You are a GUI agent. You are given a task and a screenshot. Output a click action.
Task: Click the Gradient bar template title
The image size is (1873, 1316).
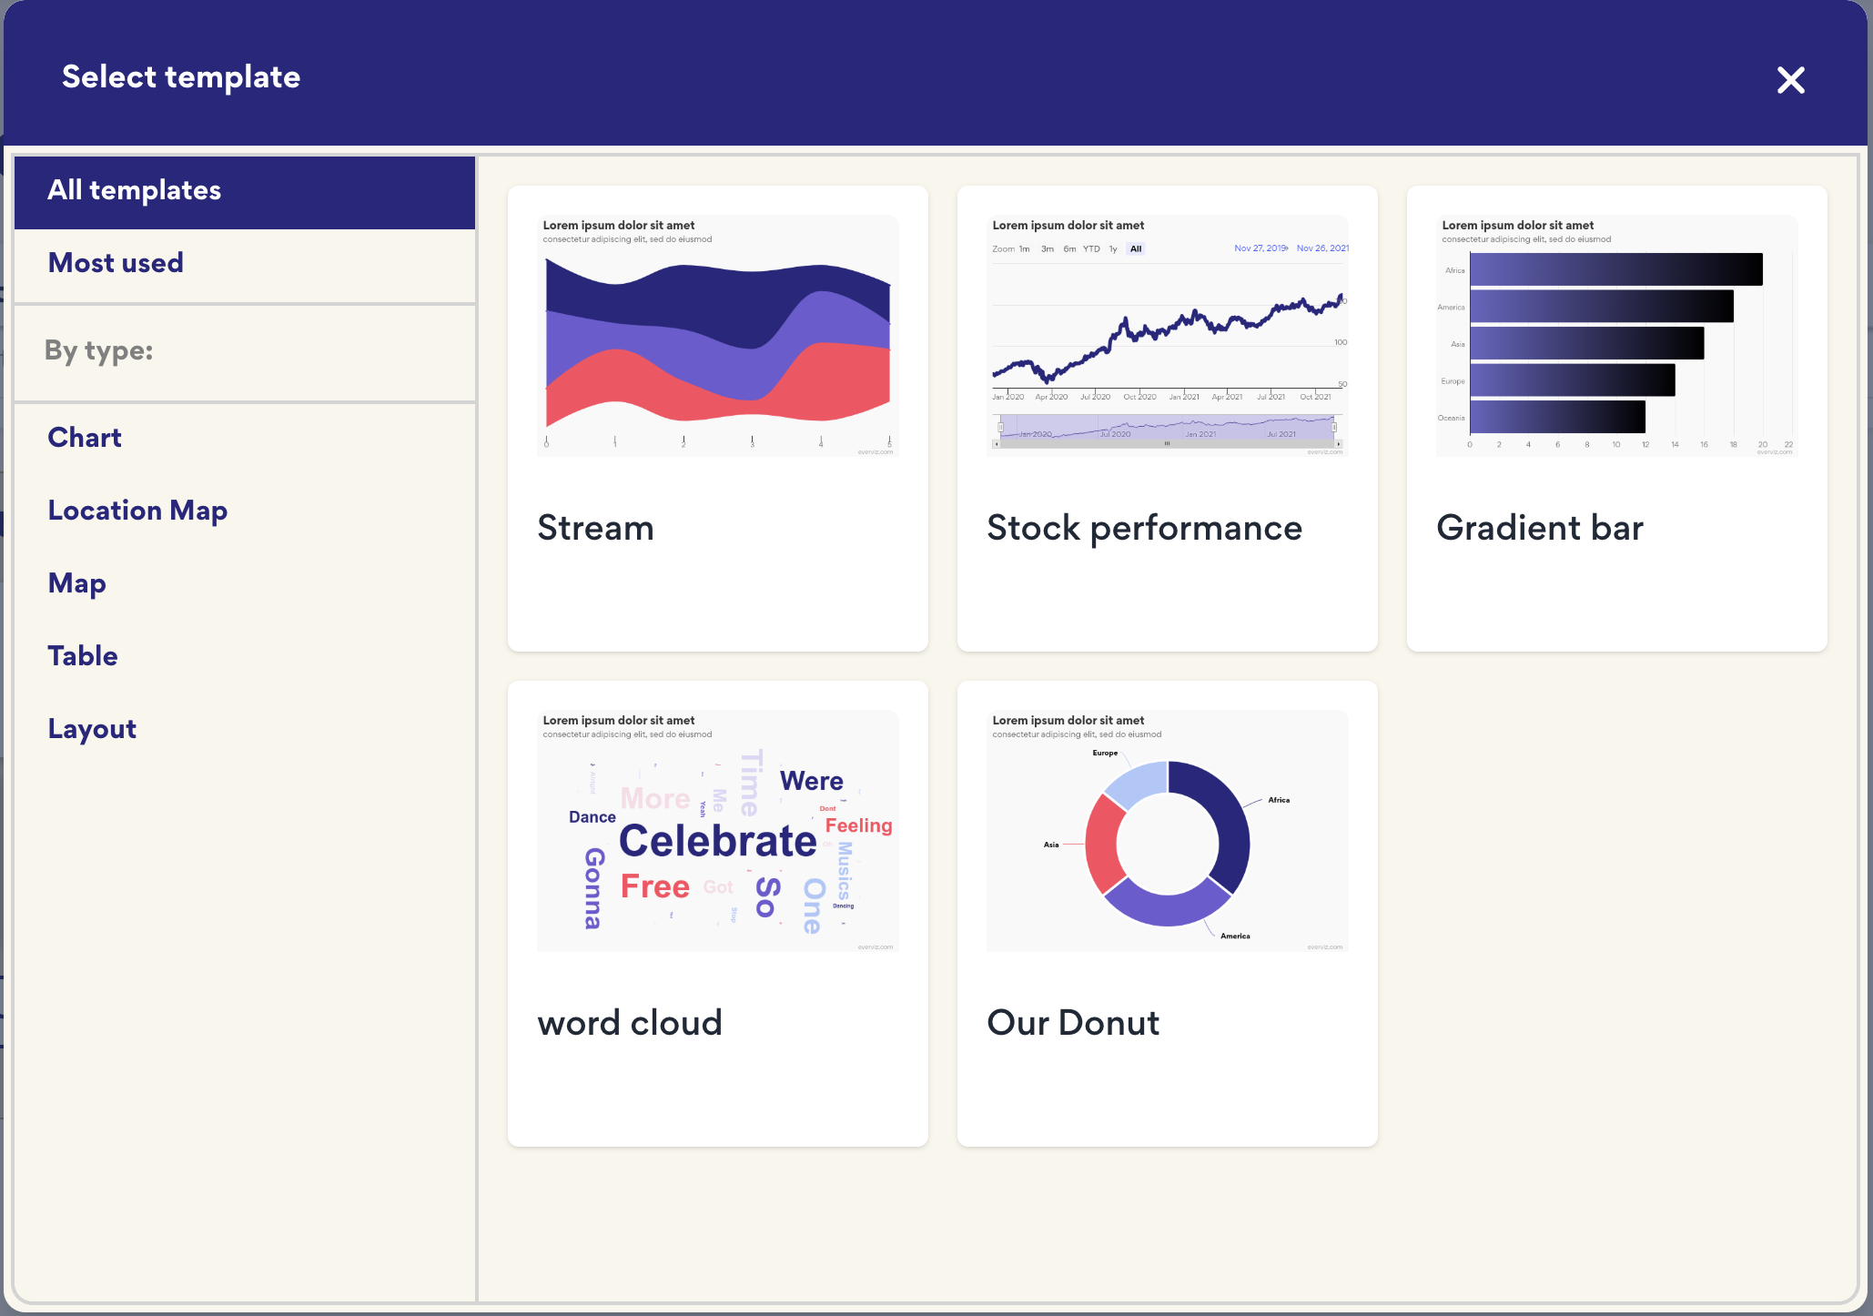1540,529
